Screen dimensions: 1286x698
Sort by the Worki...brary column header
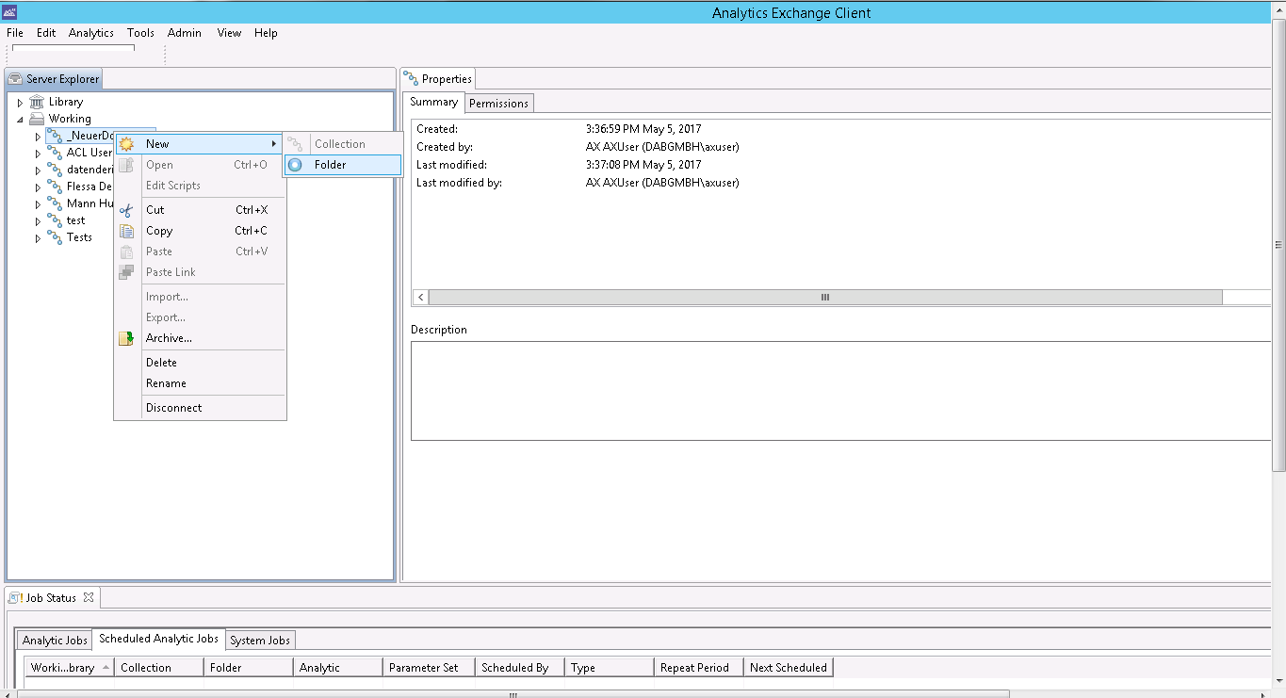click(69, 668)
